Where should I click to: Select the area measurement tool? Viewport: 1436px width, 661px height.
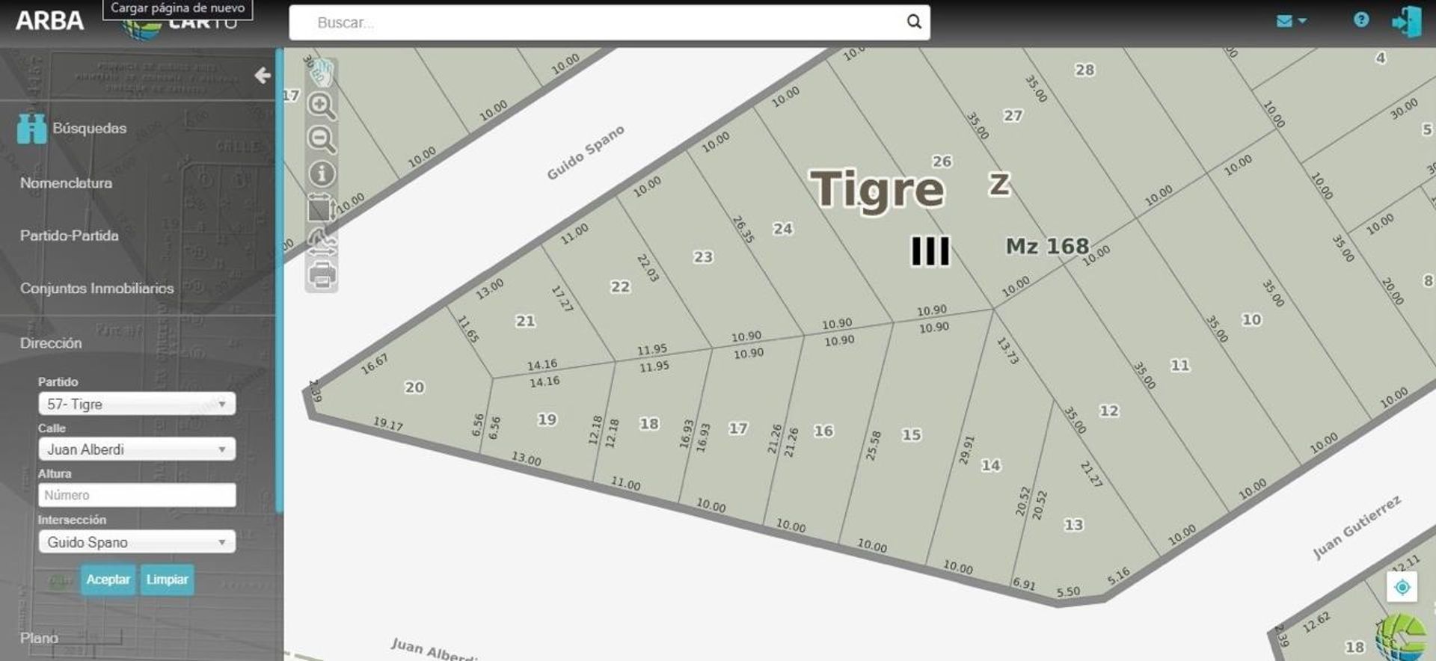click(x=321, y=209)
